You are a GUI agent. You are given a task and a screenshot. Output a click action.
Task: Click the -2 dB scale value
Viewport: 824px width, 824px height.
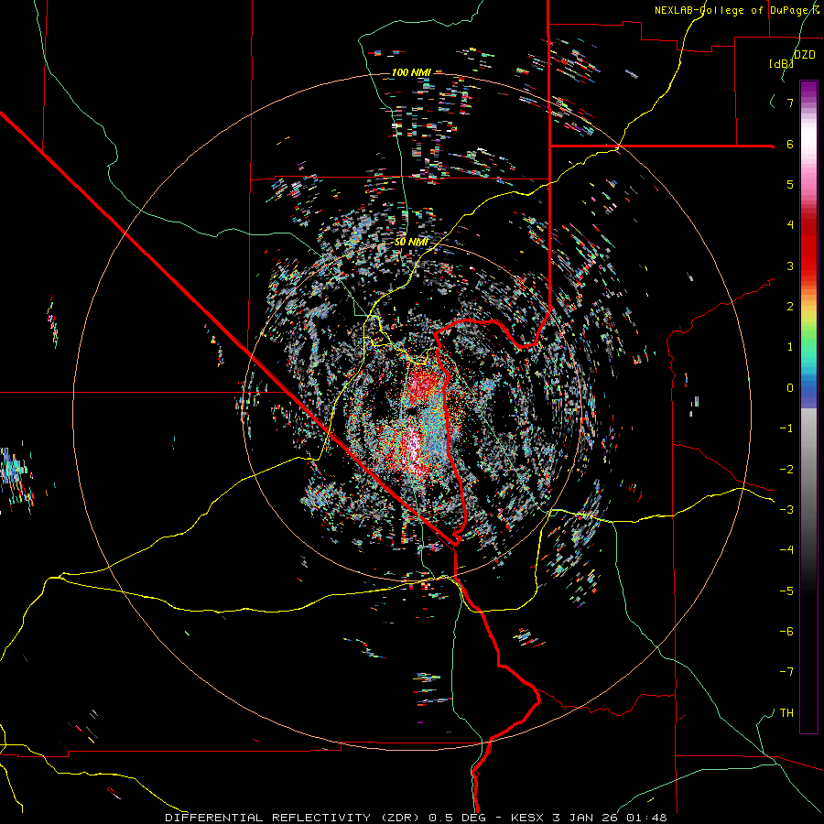click(786, 470)
